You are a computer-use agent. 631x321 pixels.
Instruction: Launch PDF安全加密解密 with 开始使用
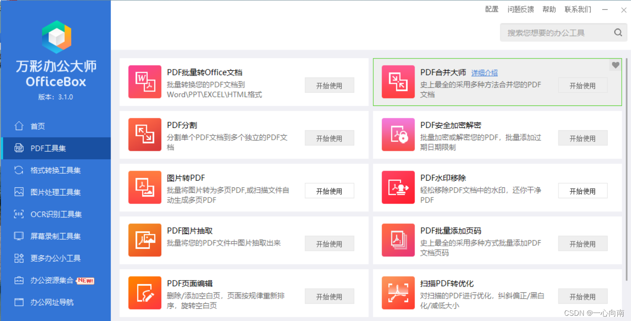(583, 138)
